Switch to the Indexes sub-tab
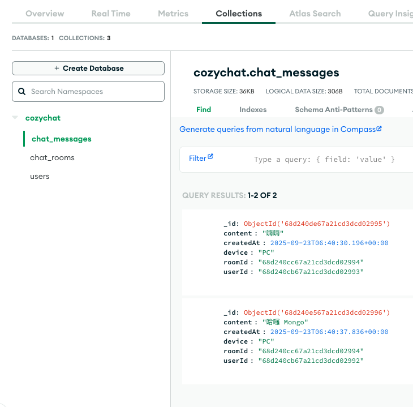The width and height of the screenshot is (413, 407). tap(253, 110)
